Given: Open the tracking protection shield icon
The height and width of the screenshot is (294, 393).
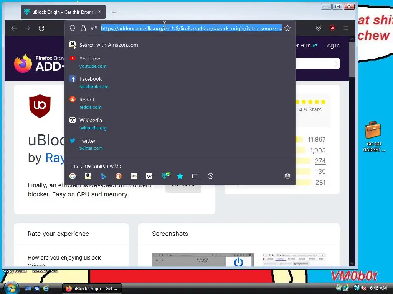Looking at the screenshot, I should tap(73, 28).
